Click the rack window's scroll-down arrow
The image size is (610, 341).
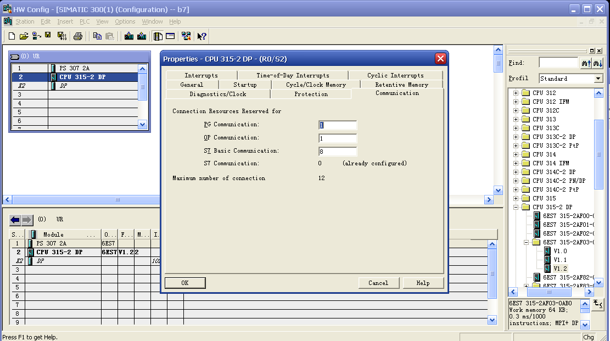click(x=142, y=125)
